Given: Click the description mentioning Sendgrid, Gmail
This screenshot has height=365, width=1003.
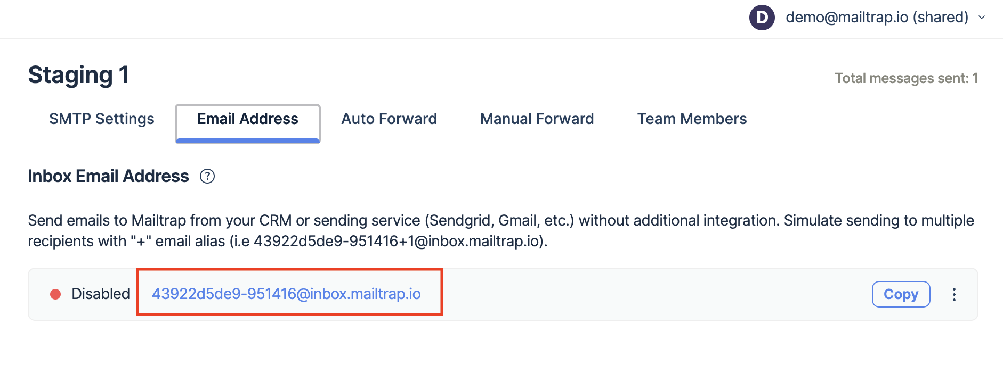Looking at the screenshot, I should pos(501,230).
